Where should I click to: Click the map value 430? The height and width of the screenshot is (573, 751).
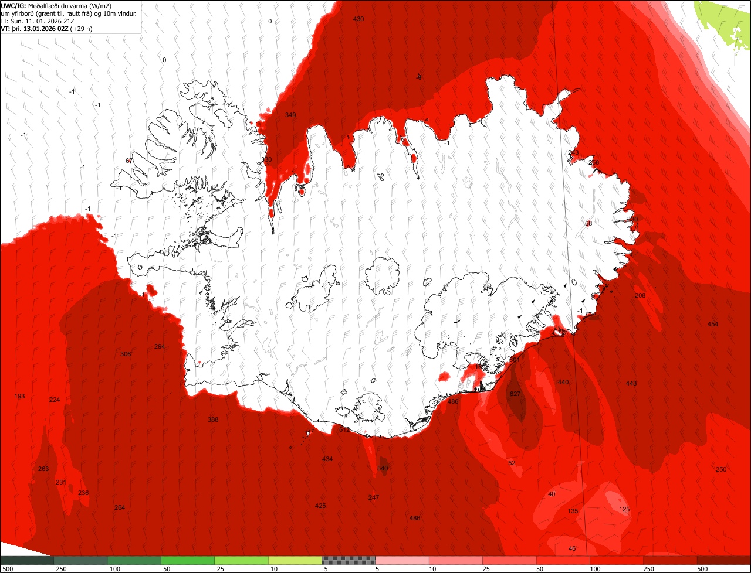coord(358,19)
